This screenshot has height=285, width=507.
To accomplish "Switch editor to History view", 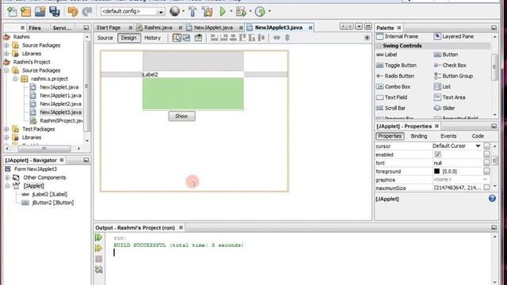I will coord(152,38).
